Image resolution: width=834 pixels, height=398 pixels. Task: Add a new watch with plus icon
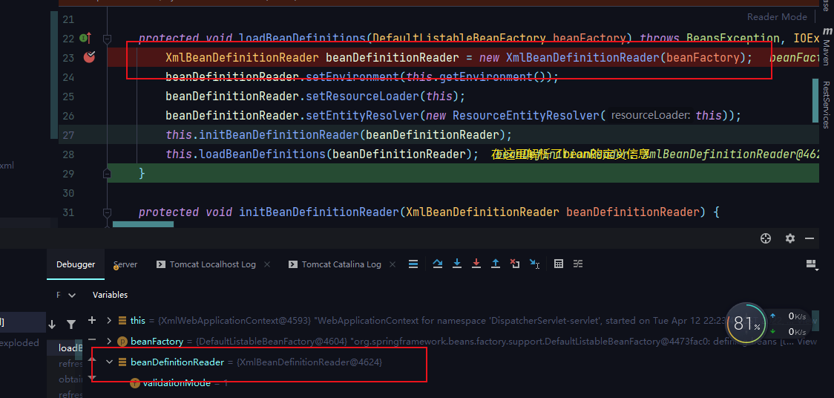tap(92, 320)
